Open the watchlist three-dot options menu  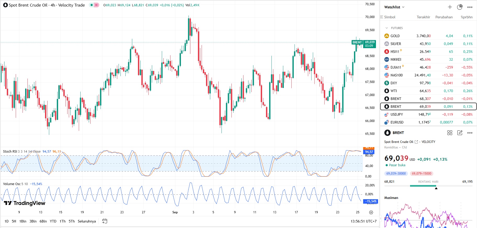pyautogui.click(x=470, y=7)
